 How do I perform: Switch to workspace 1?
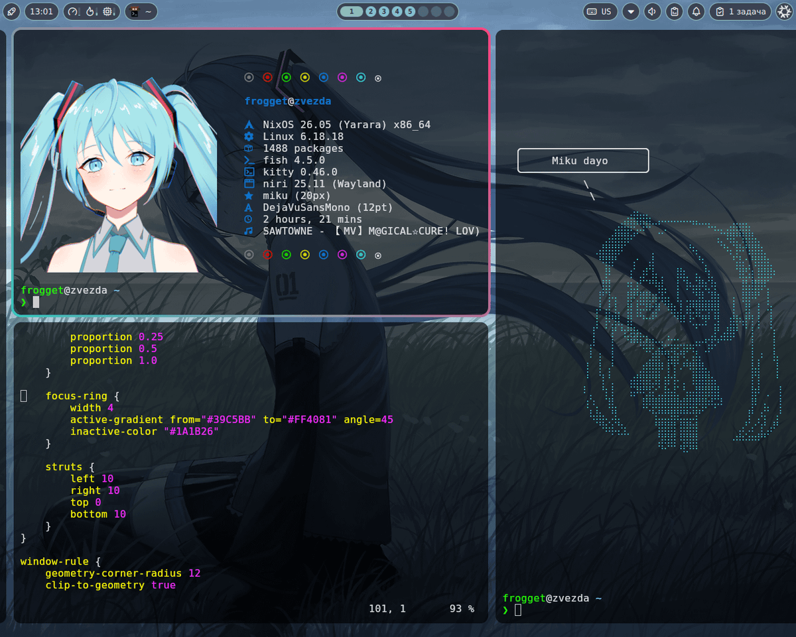point(352,11)
